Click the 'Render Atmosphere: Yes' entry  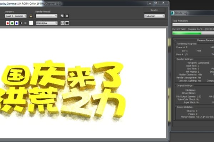pos(189,78)
